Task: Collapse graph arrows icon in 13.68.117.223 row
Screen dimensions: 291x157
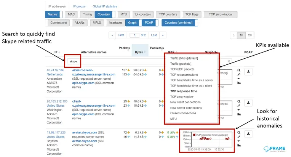Action: coord(239,137)
